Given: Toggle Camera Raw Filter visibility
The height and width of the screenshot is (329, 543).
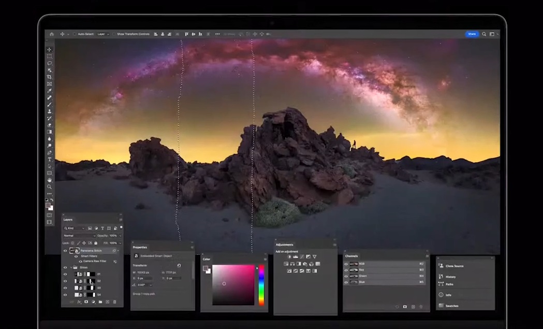Looking at the screenshot, I should [80, 262].
